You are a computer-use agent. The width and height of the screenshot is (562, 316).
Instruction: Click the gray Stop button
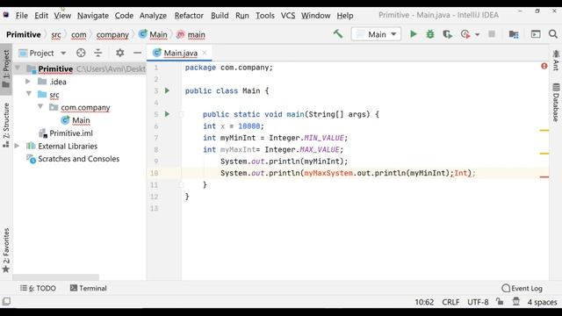[492, 34]
